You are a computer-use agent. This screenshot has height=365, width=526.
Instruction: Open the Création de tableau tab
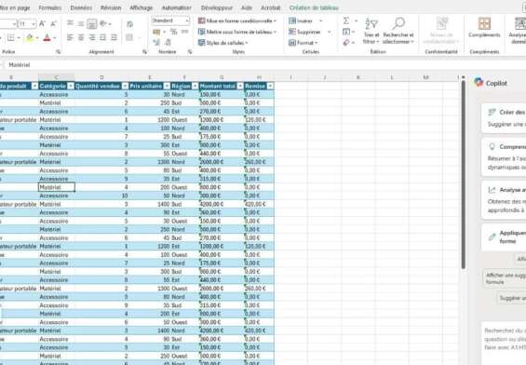[314, 7]
